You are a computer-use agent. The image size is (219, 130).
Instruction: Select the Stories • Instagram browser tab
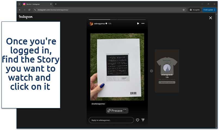point(37,4)
